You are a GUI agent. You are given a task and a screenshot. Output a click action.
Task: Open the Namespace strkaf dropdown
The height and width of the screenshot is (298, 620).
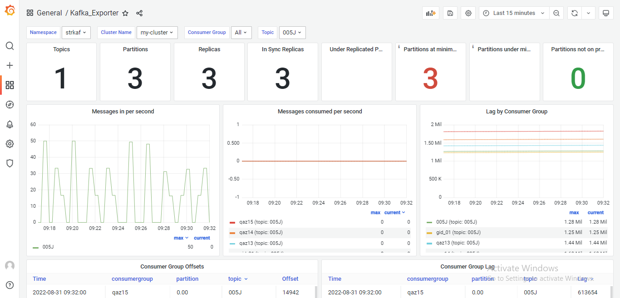pos(76,32)
